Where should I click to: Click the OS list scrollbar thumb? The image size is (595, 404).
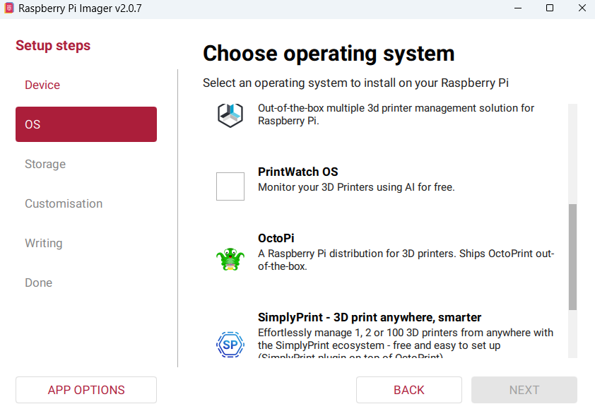[x=572, y=257]
